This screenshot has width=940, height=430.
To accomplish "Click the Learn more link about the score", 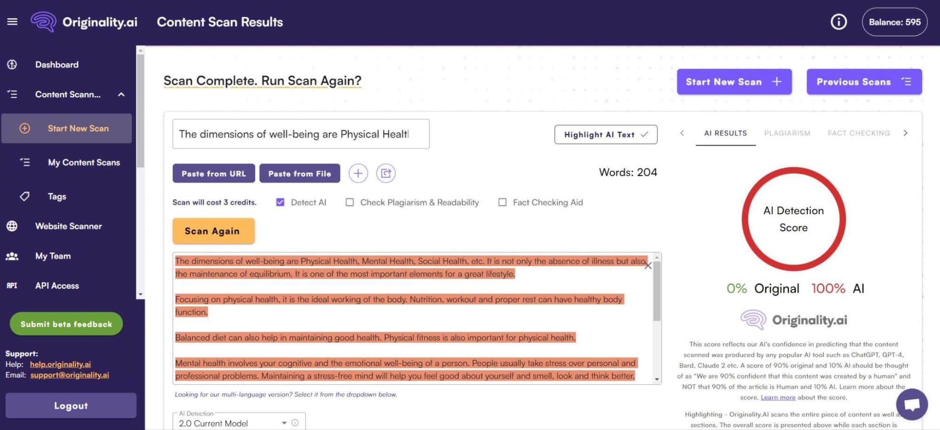I will [x=778, y=397].
